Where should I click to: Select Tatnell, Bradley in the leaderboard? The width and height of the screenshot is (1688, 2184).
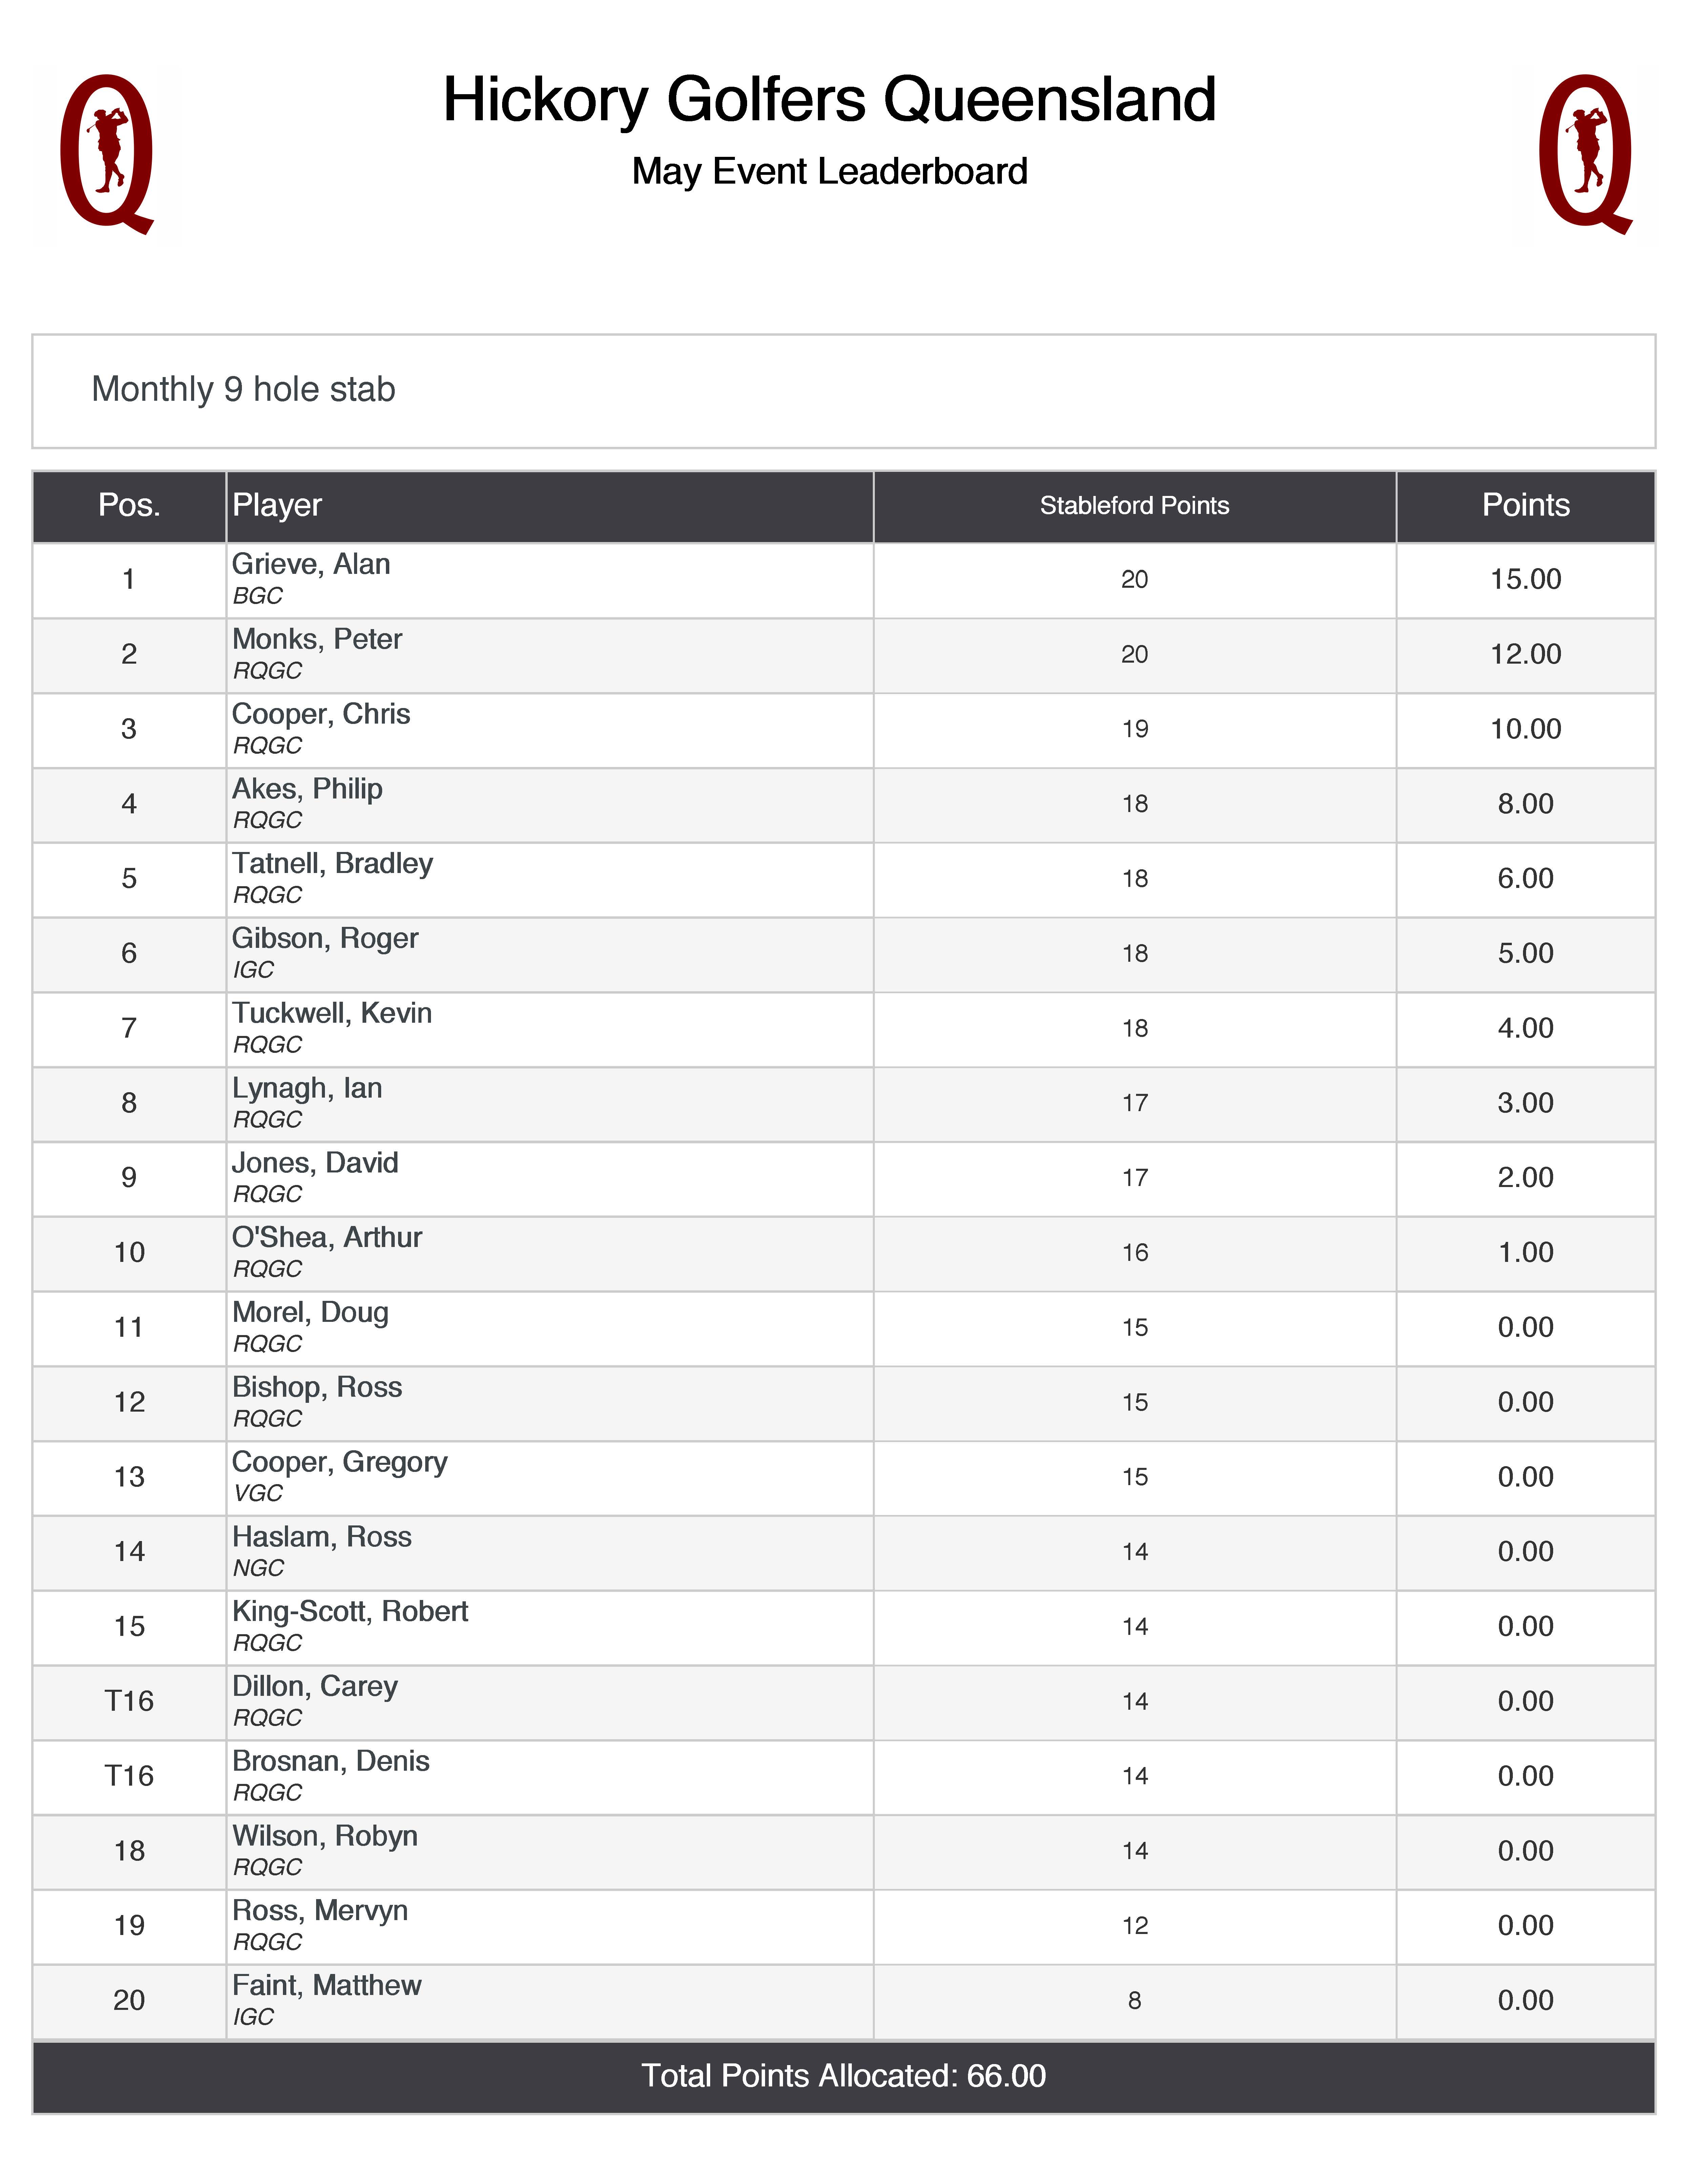pyautogui.click(x=332, y=864)
